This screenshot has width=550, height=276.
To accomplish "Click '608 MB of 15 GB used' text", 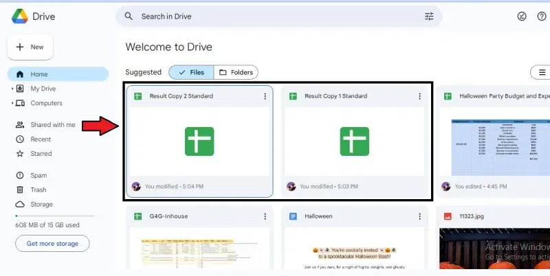I will click(x=47, y=225).
